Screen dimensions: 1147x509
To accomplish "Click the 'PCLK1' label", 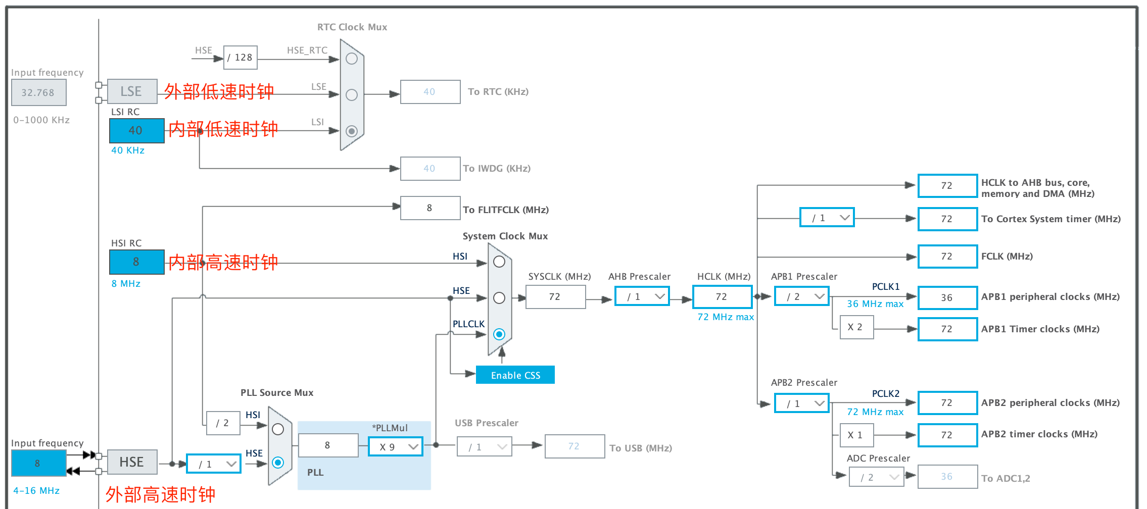I will click(x=886, y=287).
